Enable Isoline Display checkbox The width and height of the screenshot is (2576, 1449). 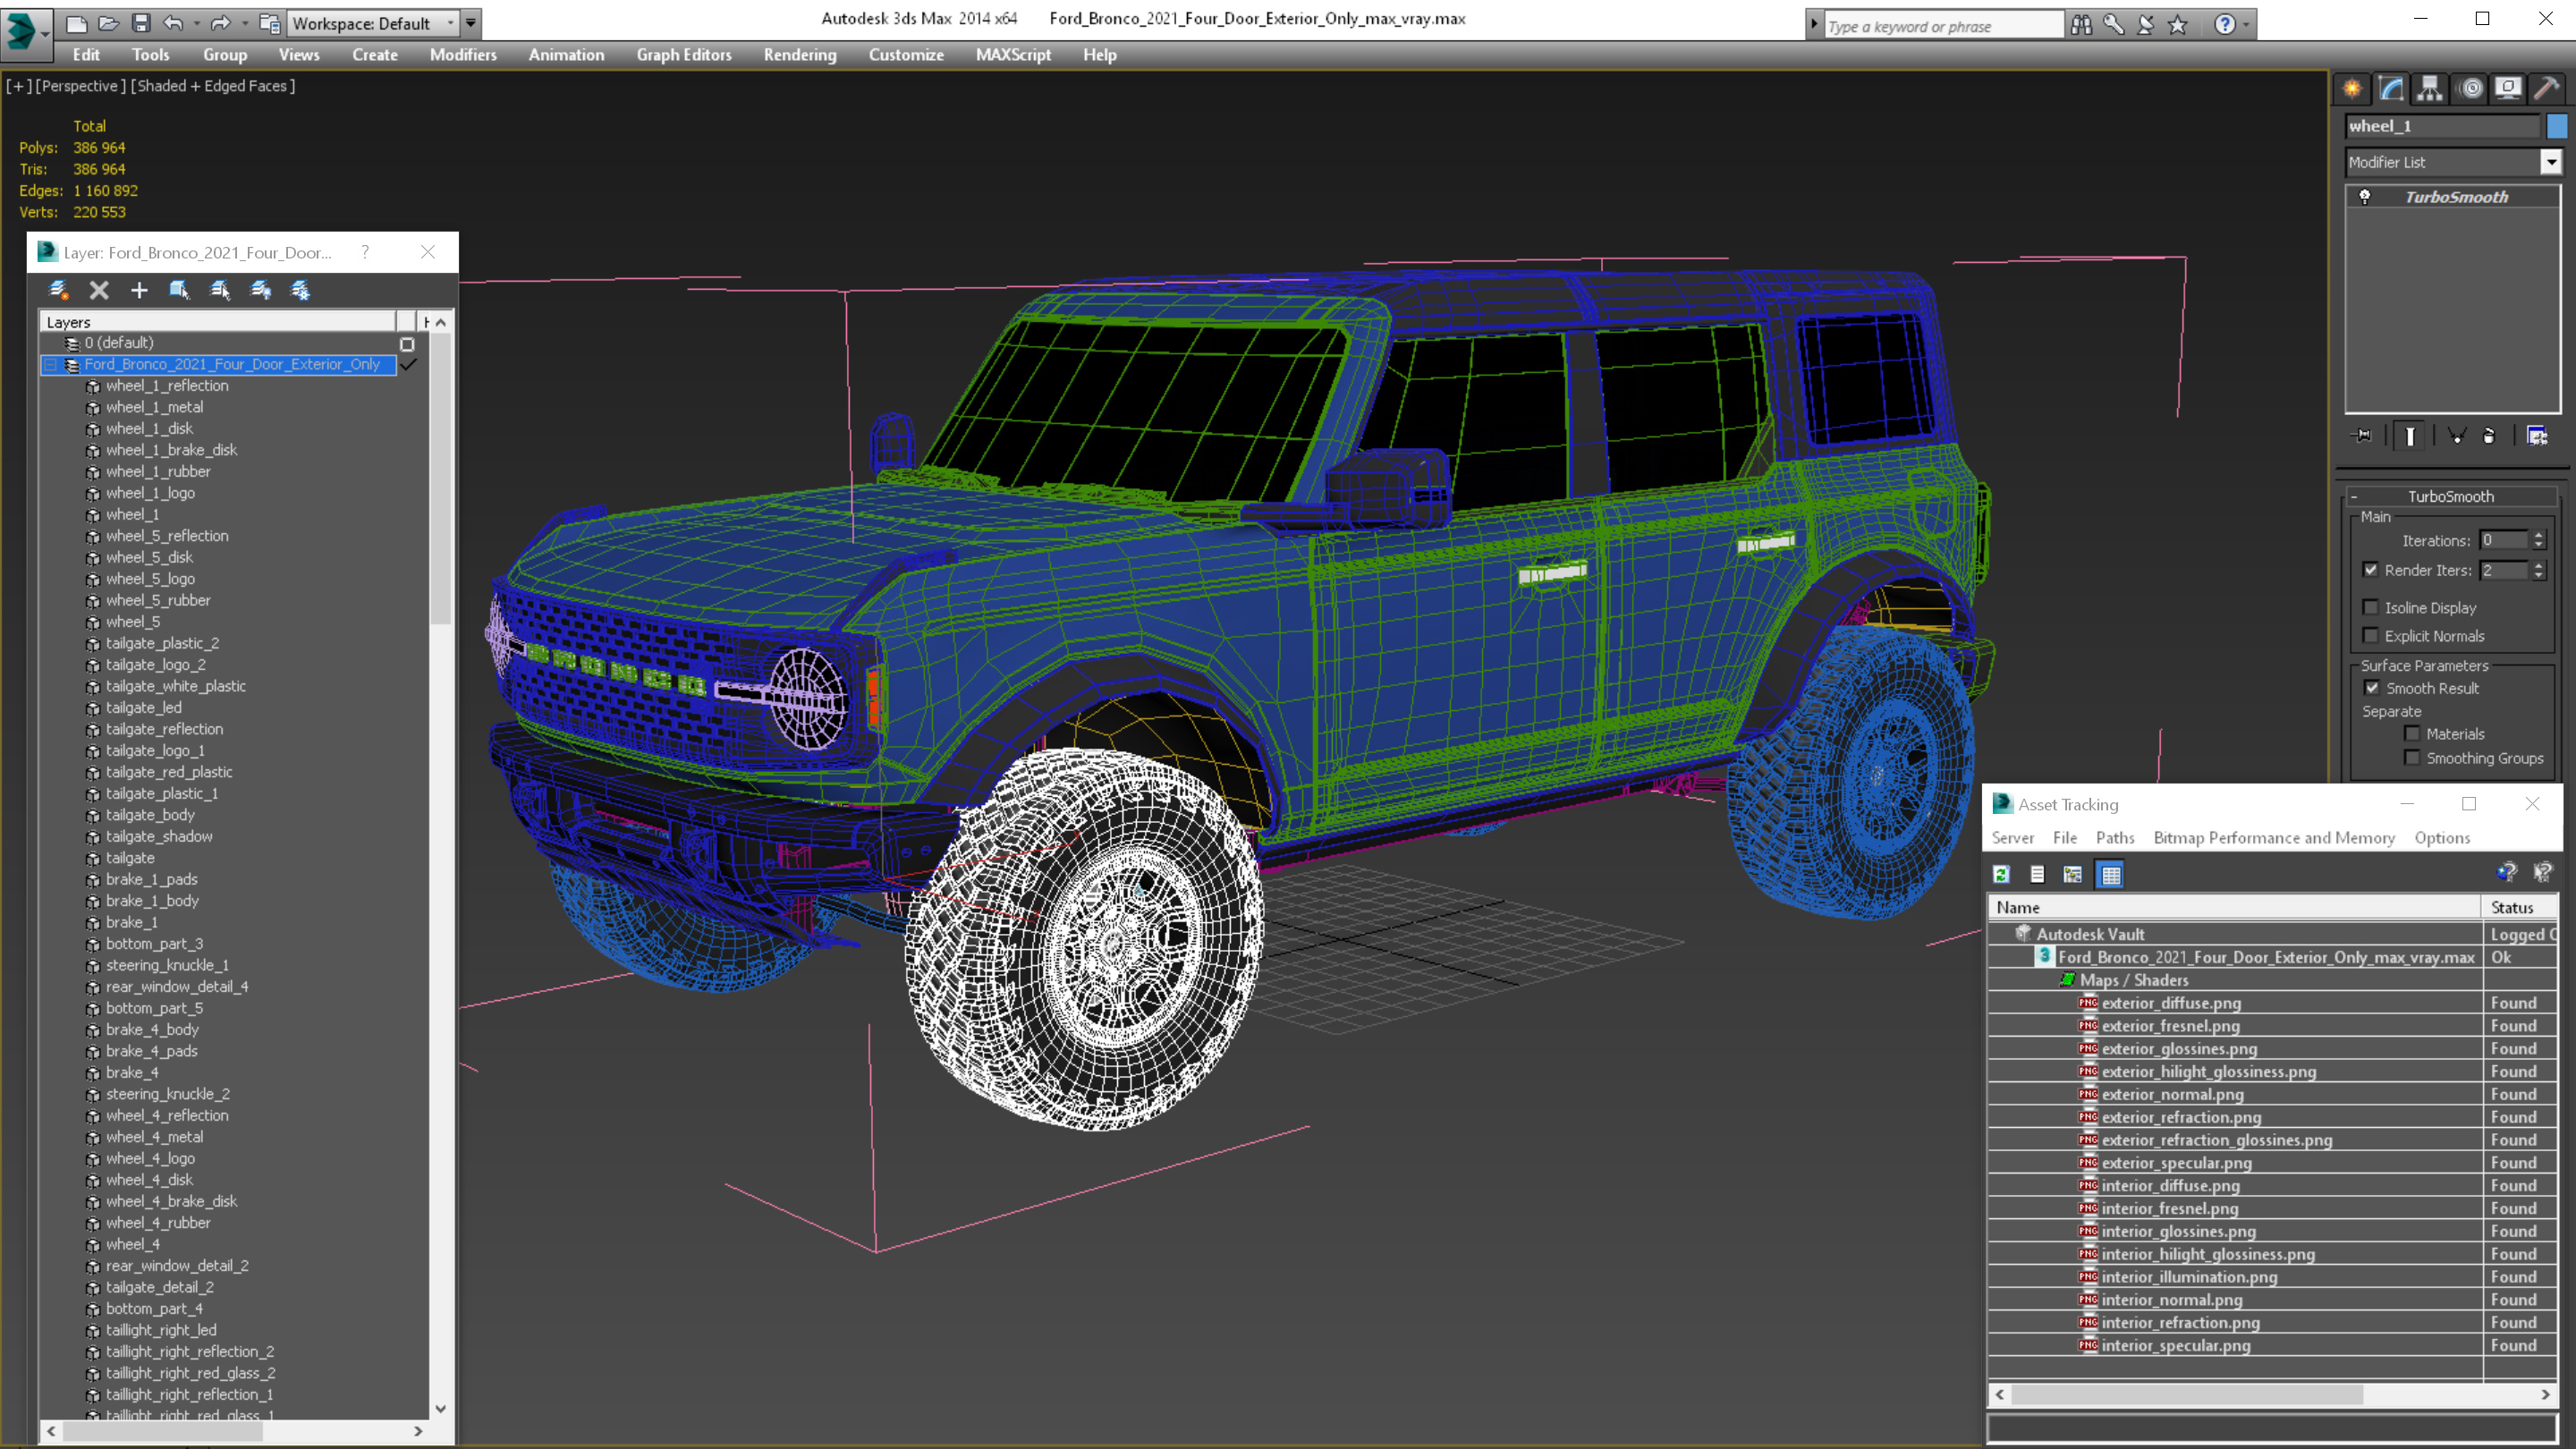(2370, 607)
